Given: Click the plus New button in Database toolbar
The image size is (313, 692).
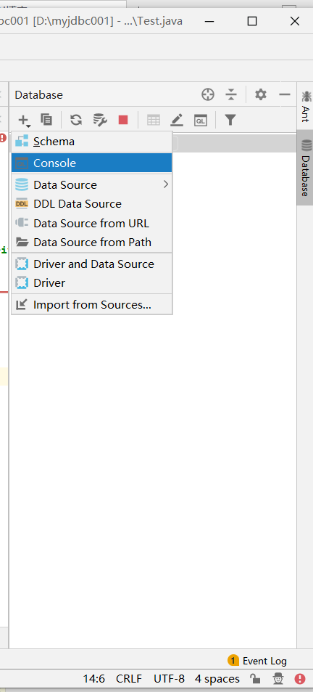Looking at the screenshot, I should click(x=24, y=120).
